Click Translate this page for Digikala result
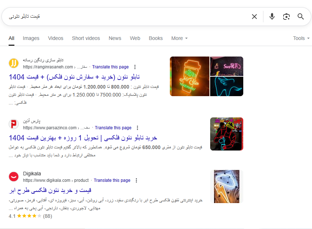 click(x=112, y=180)
